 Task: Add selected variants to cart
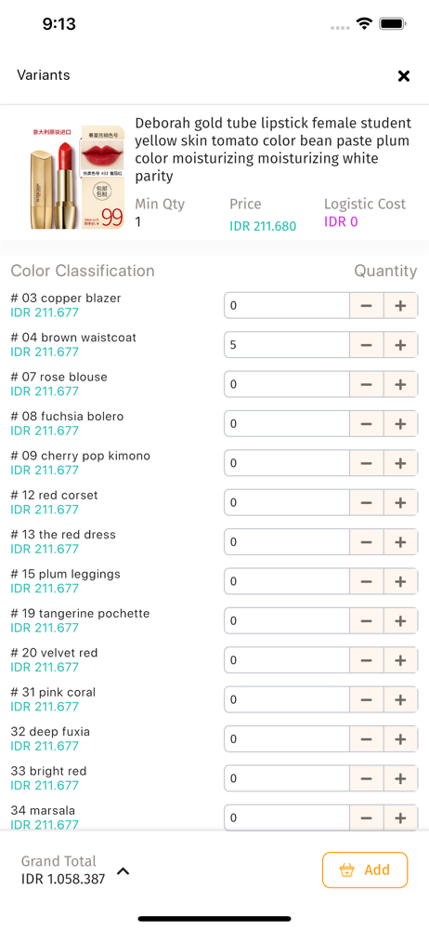[x=365, y=870]
